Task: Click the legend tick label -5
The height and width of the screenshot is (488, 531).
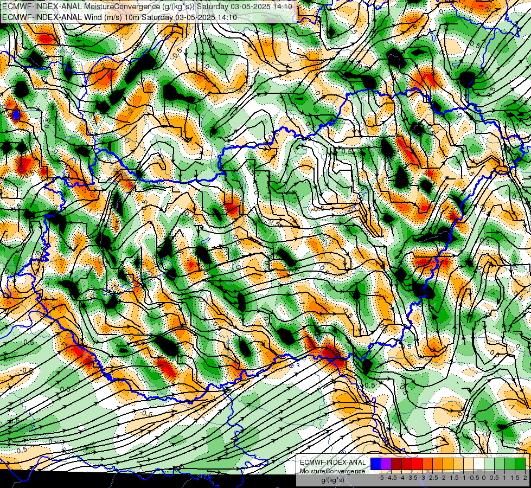Action: coord(381,478)
